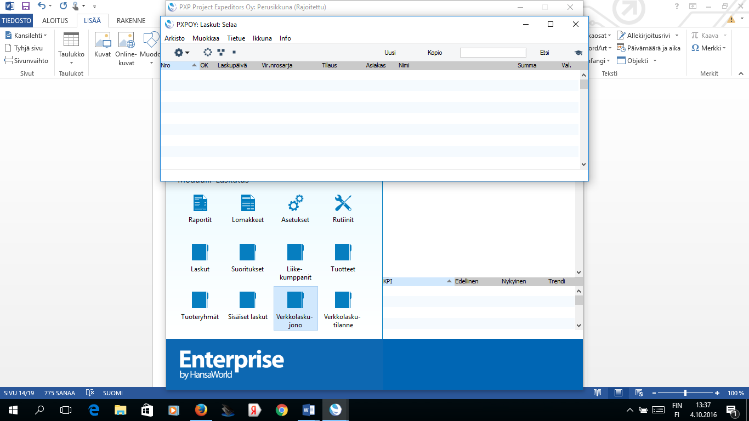Click the Word zoom slider handle
The height and width of the screenshot is (421, 749).
pos(685,393)
